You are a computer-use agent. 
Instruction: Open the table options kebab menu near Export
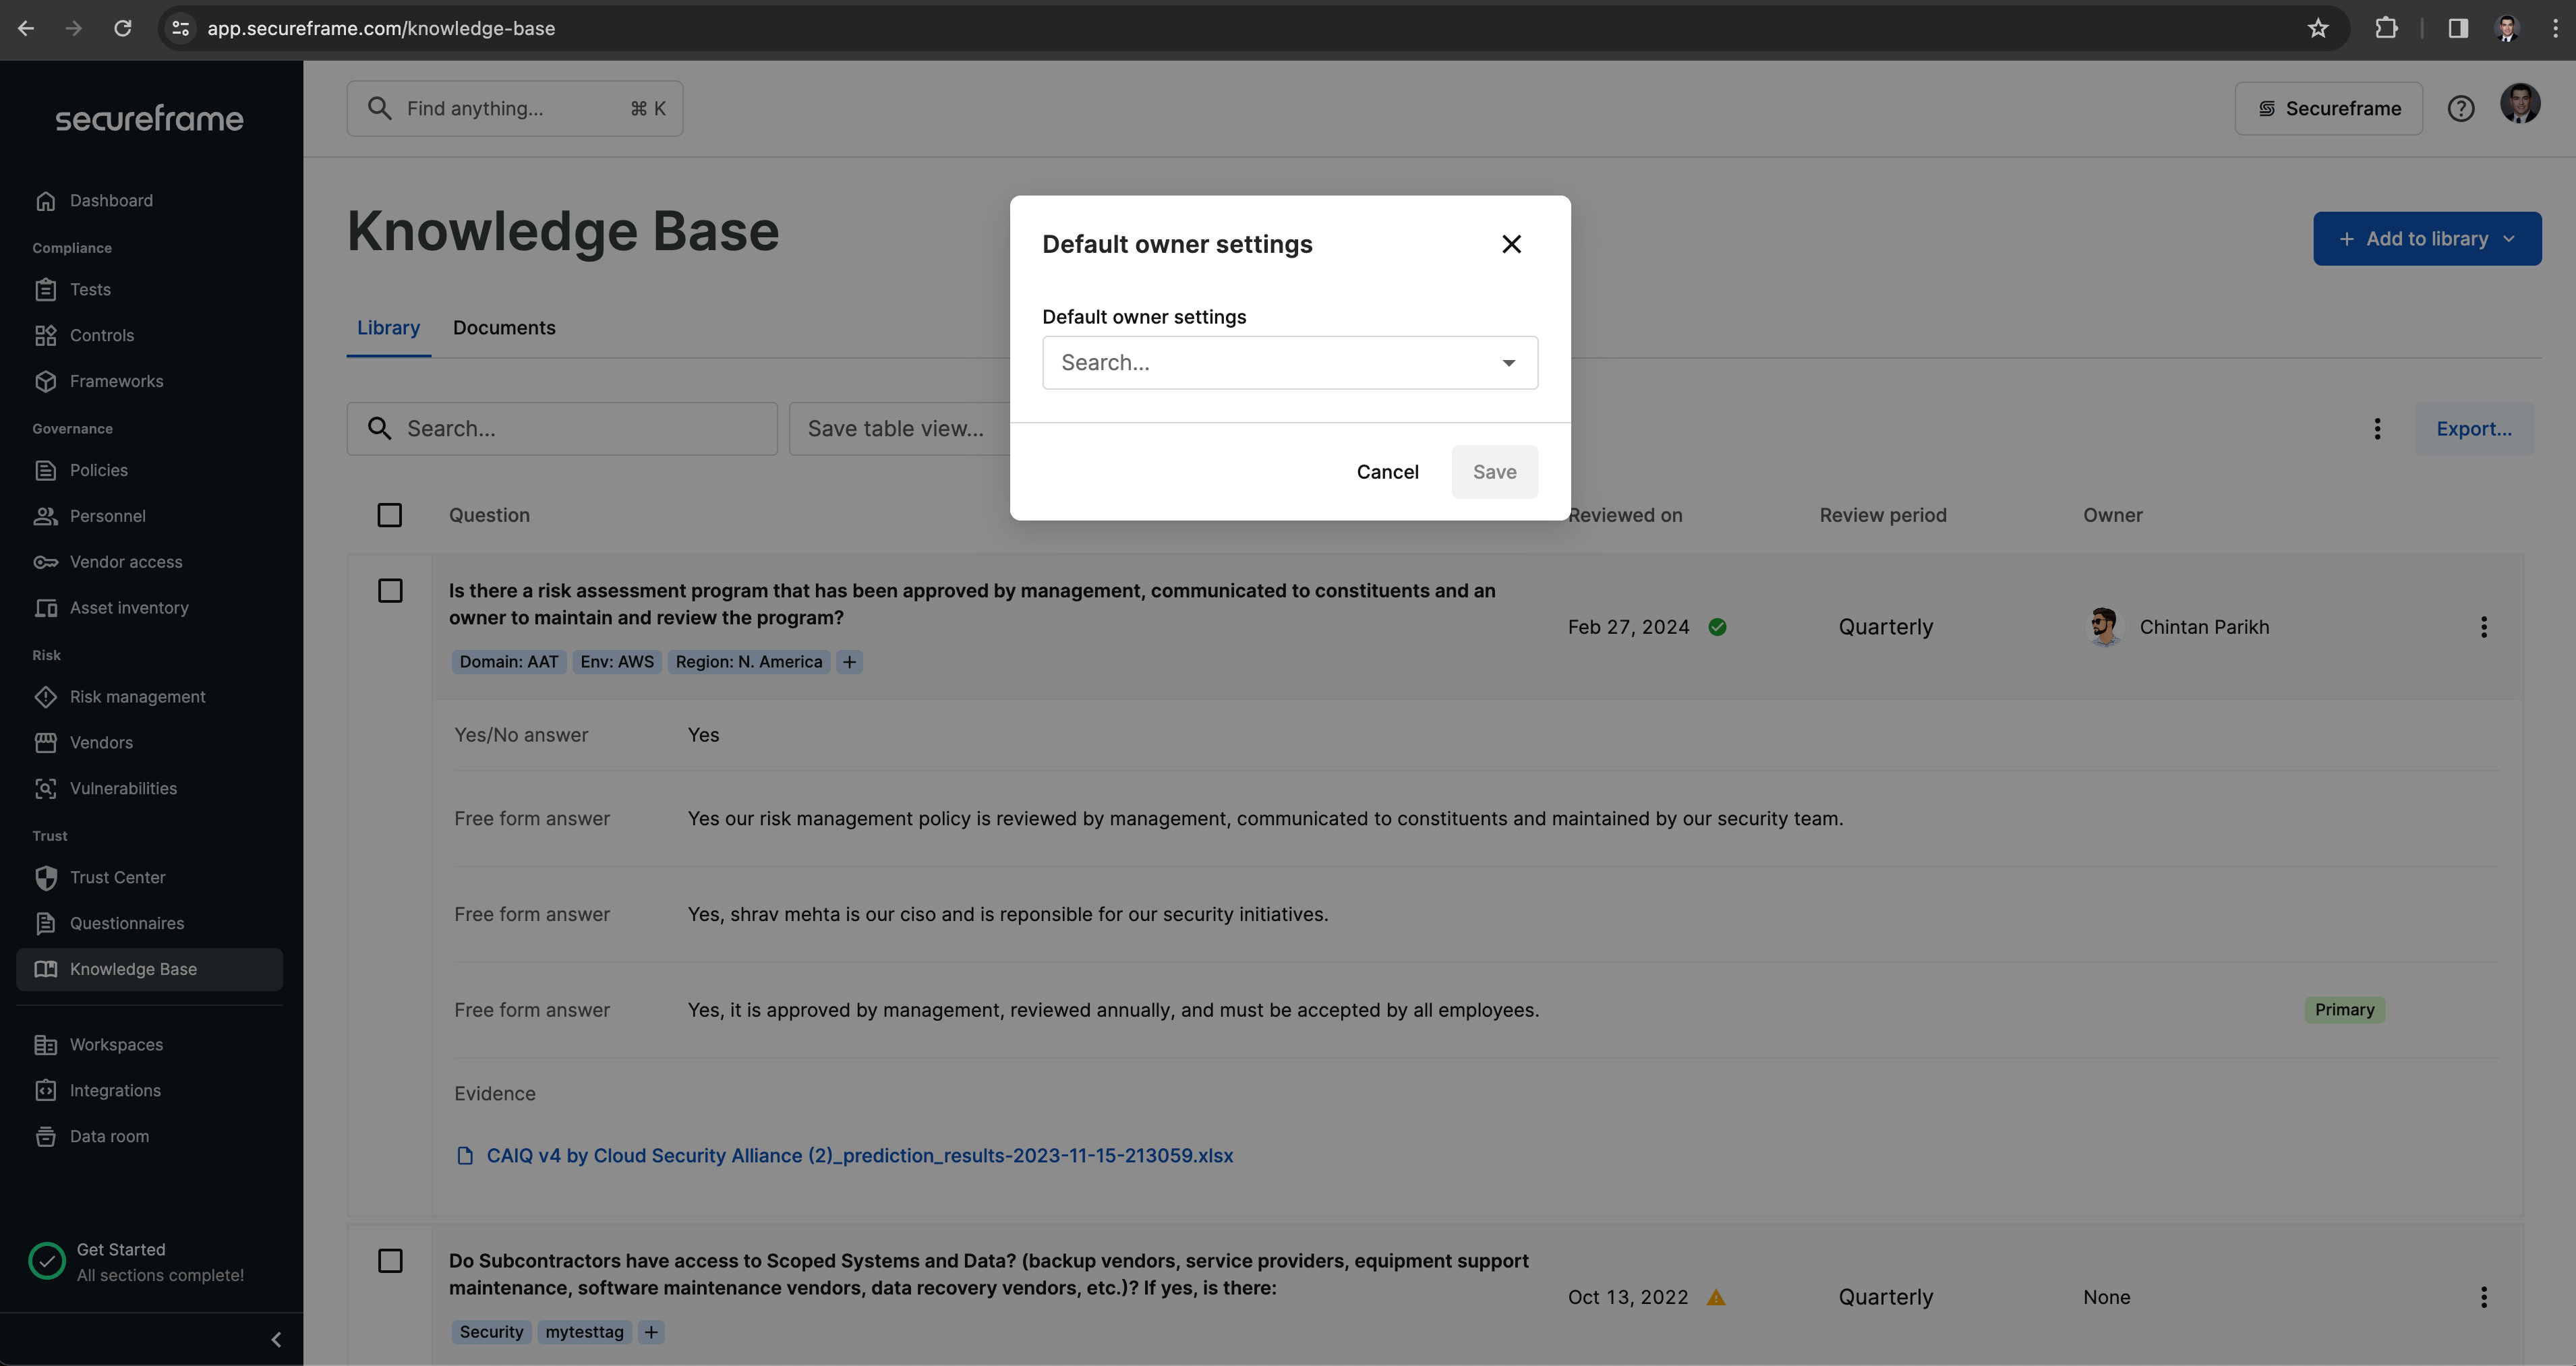(x=2377, y=430)
